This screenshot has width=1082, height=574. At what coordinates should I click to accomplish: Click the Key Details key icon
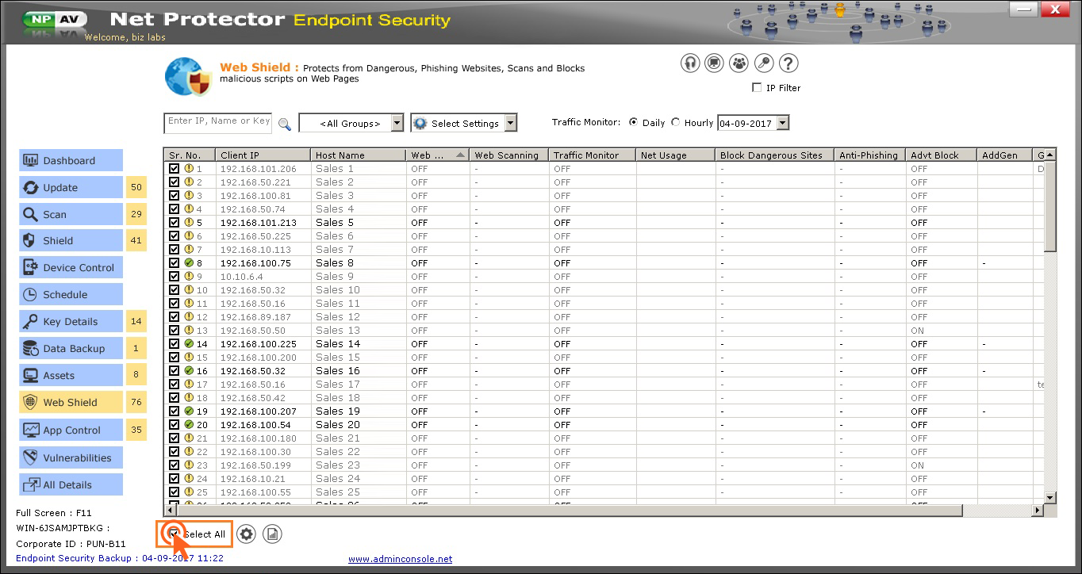(x=31, y=321)
